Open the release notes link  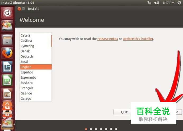click(108, 39)
